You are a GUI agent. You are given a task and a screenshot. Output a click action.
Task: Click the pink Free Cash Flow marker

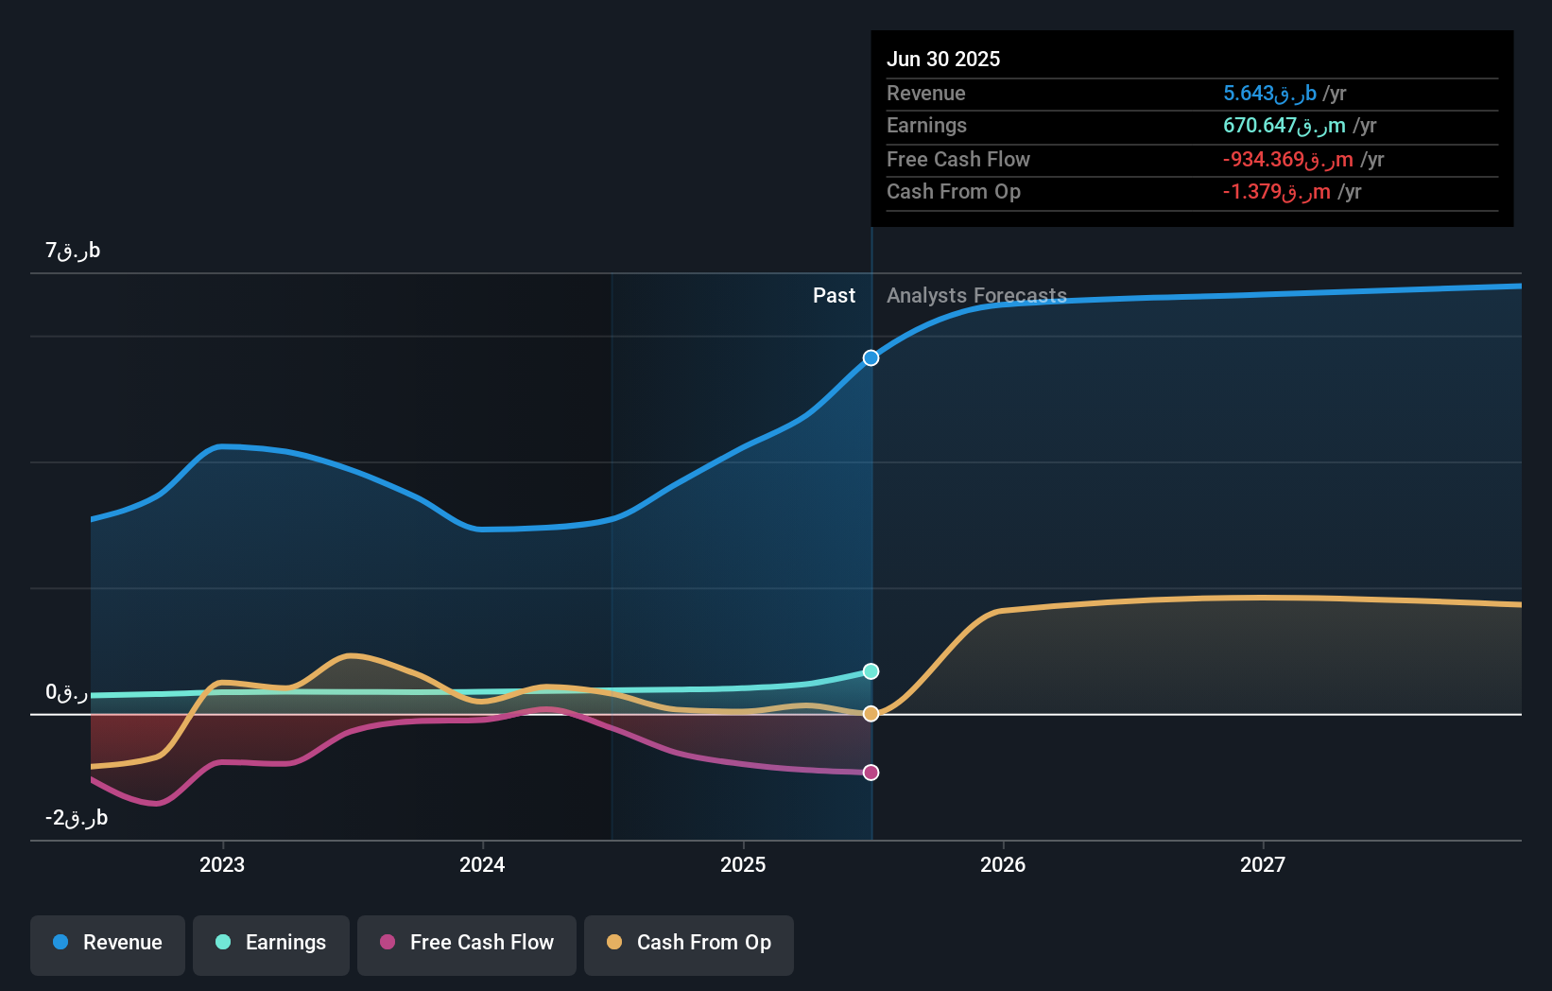[870, 772]
